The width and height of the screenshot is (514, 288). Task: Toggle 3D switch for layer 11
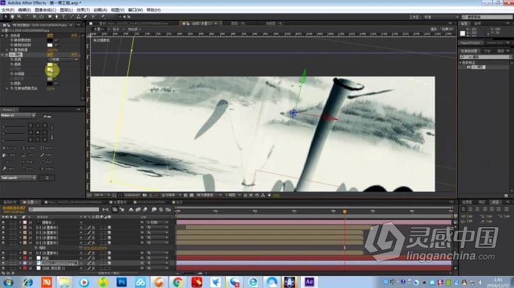(x=109, y=227)
